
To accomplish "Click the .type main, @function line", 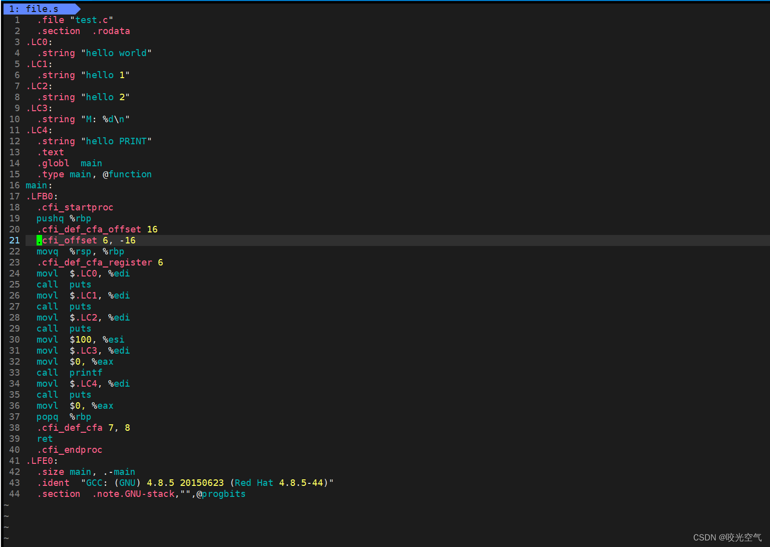I will (94, 174).
